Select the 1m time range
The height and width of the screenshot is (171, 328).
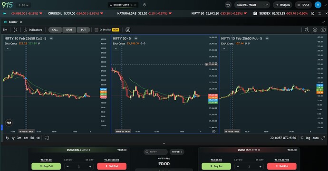[26, 138]
